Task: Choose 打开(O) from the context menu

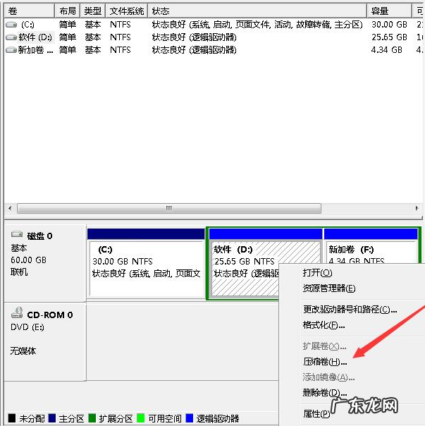Action: point(317,273)
